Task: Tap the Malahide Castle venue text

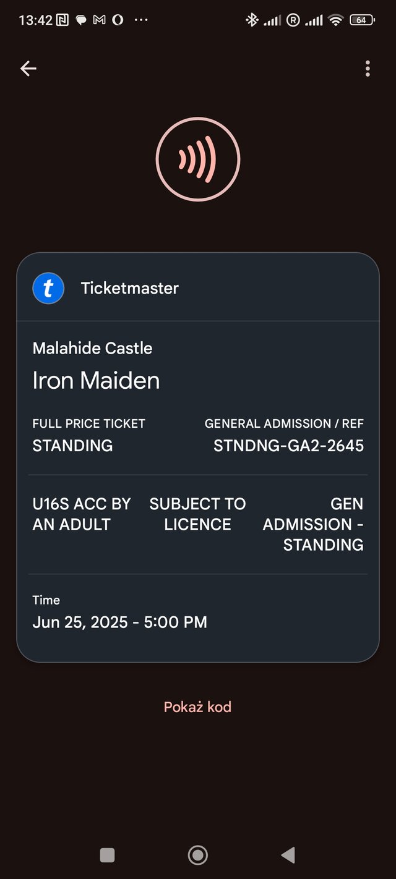Action: [x=92, y=348]
